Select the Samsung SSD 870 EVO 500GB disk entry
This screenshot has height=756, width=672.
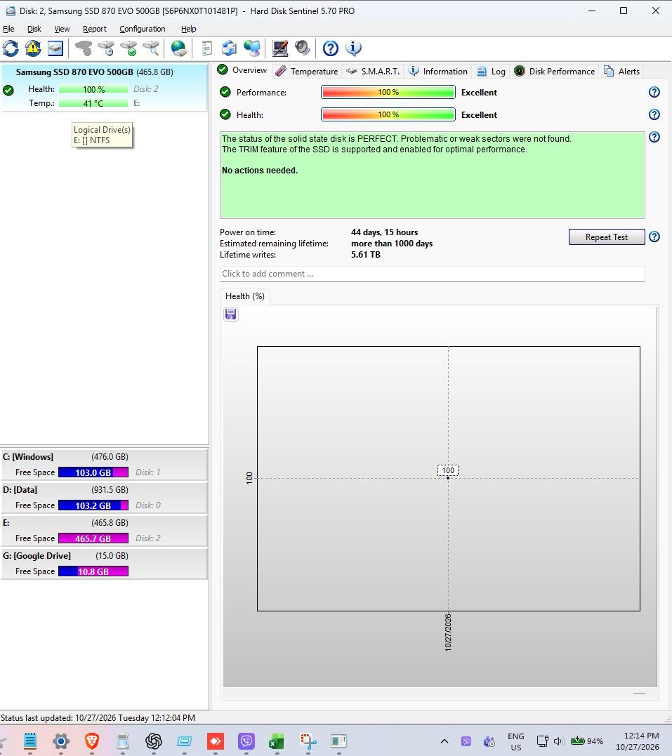click(104, 87)
